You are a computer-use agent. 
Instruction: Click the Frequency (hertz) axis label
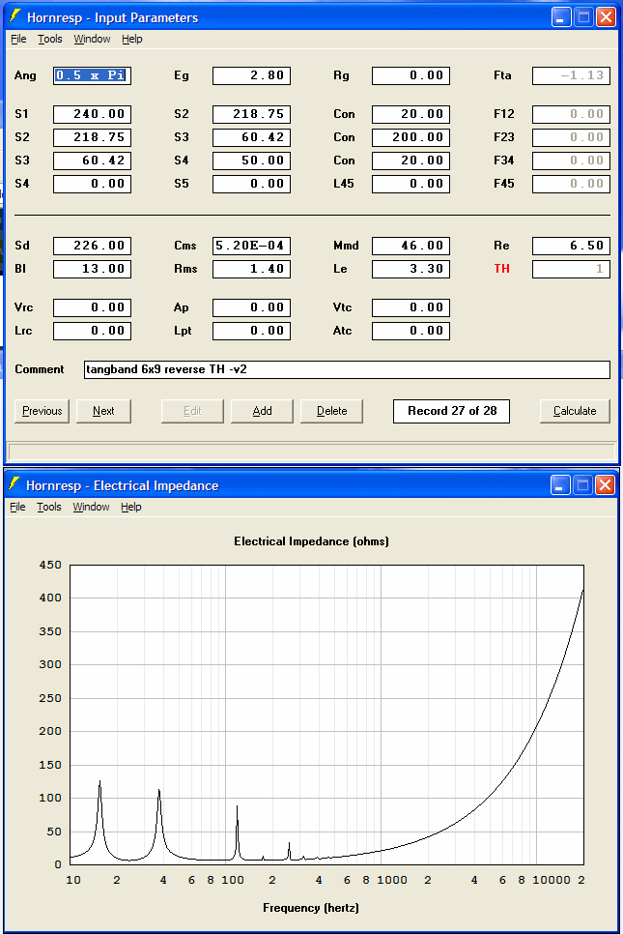(311, 908)
